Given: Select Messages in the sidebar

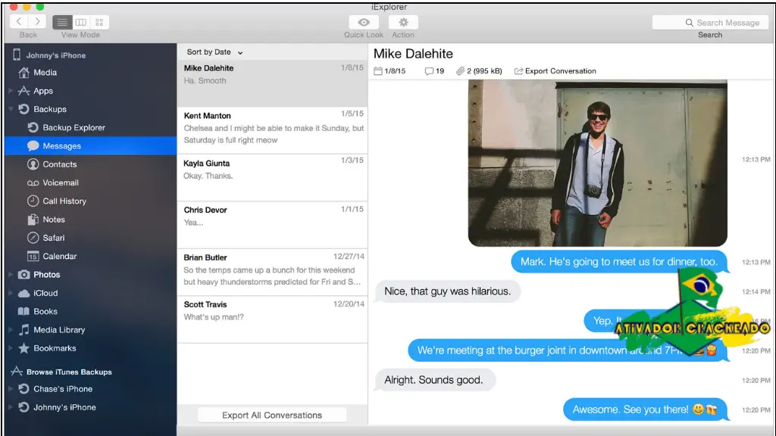Looking at the screenshot, I should (91, 146).
